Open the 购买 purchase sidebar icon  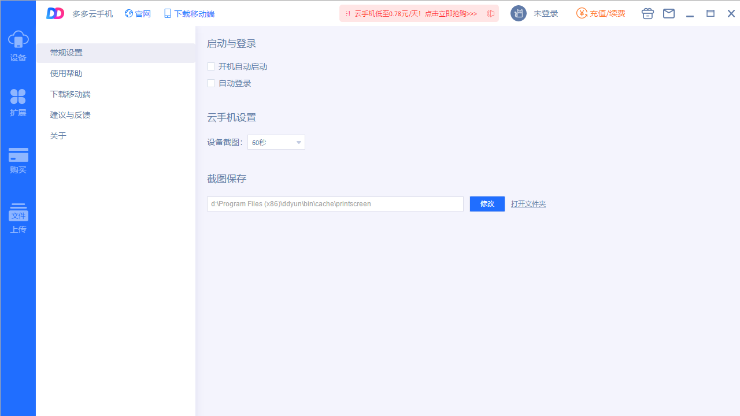[18, 161]
